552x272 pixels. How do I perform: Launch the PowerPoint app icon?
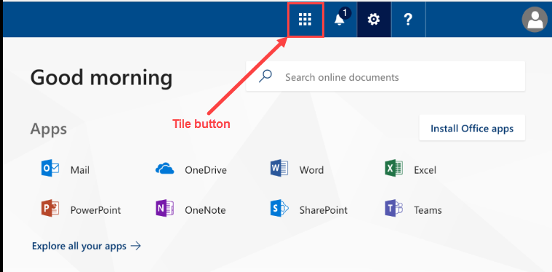pos(50,208)
